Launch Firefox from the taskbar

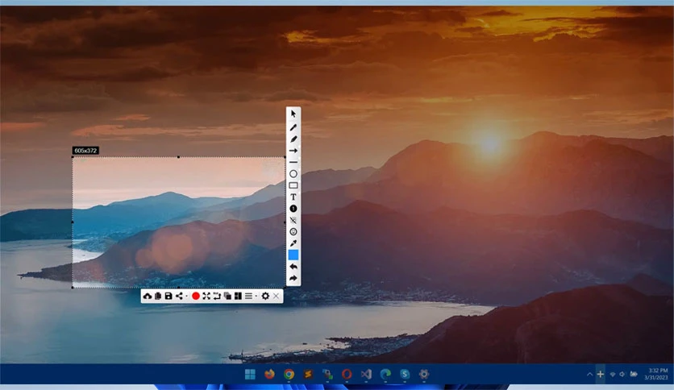[x=269, y=375]
